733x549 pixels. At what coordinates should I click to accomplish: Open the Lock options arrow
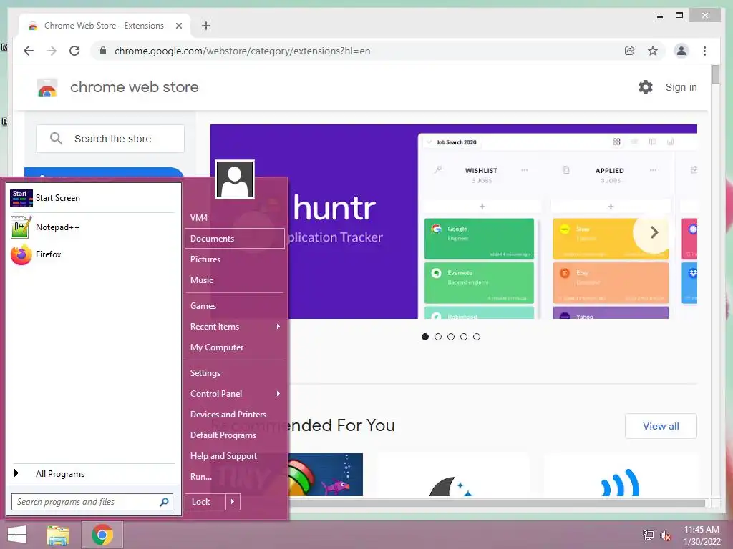pyautogui.click(x=233, y=502)
